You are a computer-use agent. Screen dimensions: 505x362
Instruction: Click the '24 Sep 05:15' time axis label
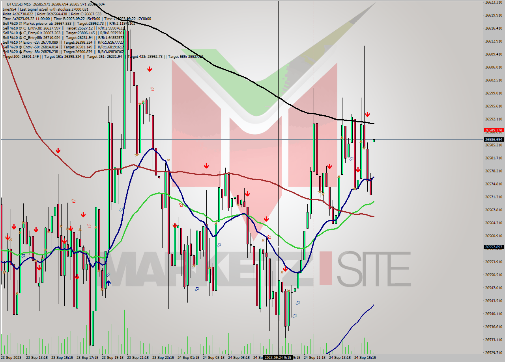tap(239, 358)
